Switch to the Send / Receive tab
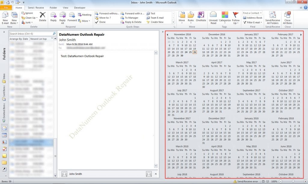 pos(36,8)
